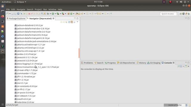Open the Git Staging tab
This screenshot has width=191, height=107.
click(x=154, y=63)
